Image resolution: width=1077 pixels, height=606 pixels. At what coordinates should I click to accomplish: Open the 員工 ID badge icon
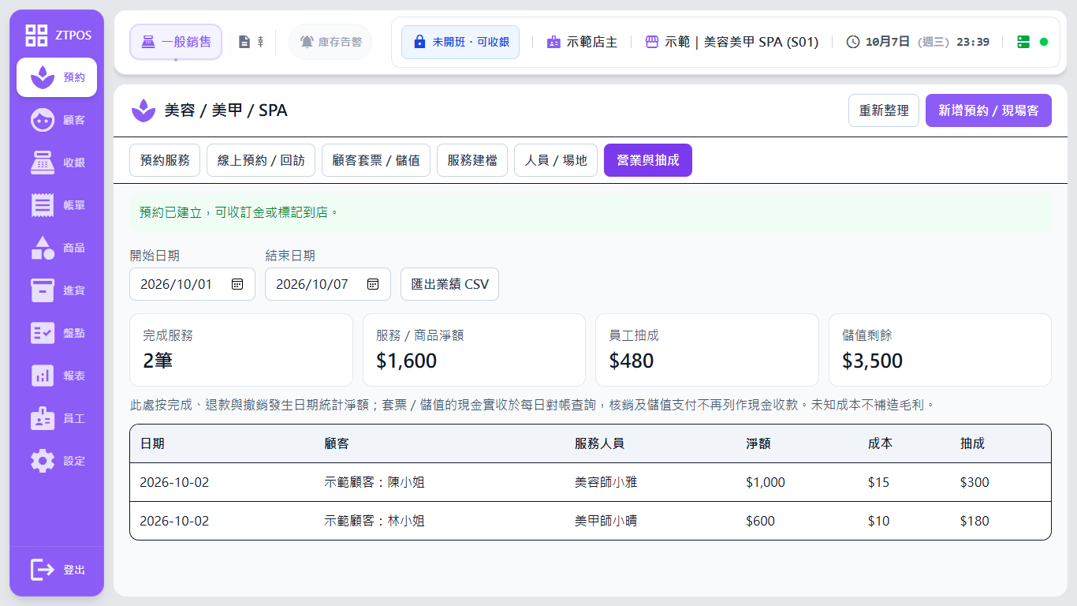pyautogui.click(x=43, y=418)
